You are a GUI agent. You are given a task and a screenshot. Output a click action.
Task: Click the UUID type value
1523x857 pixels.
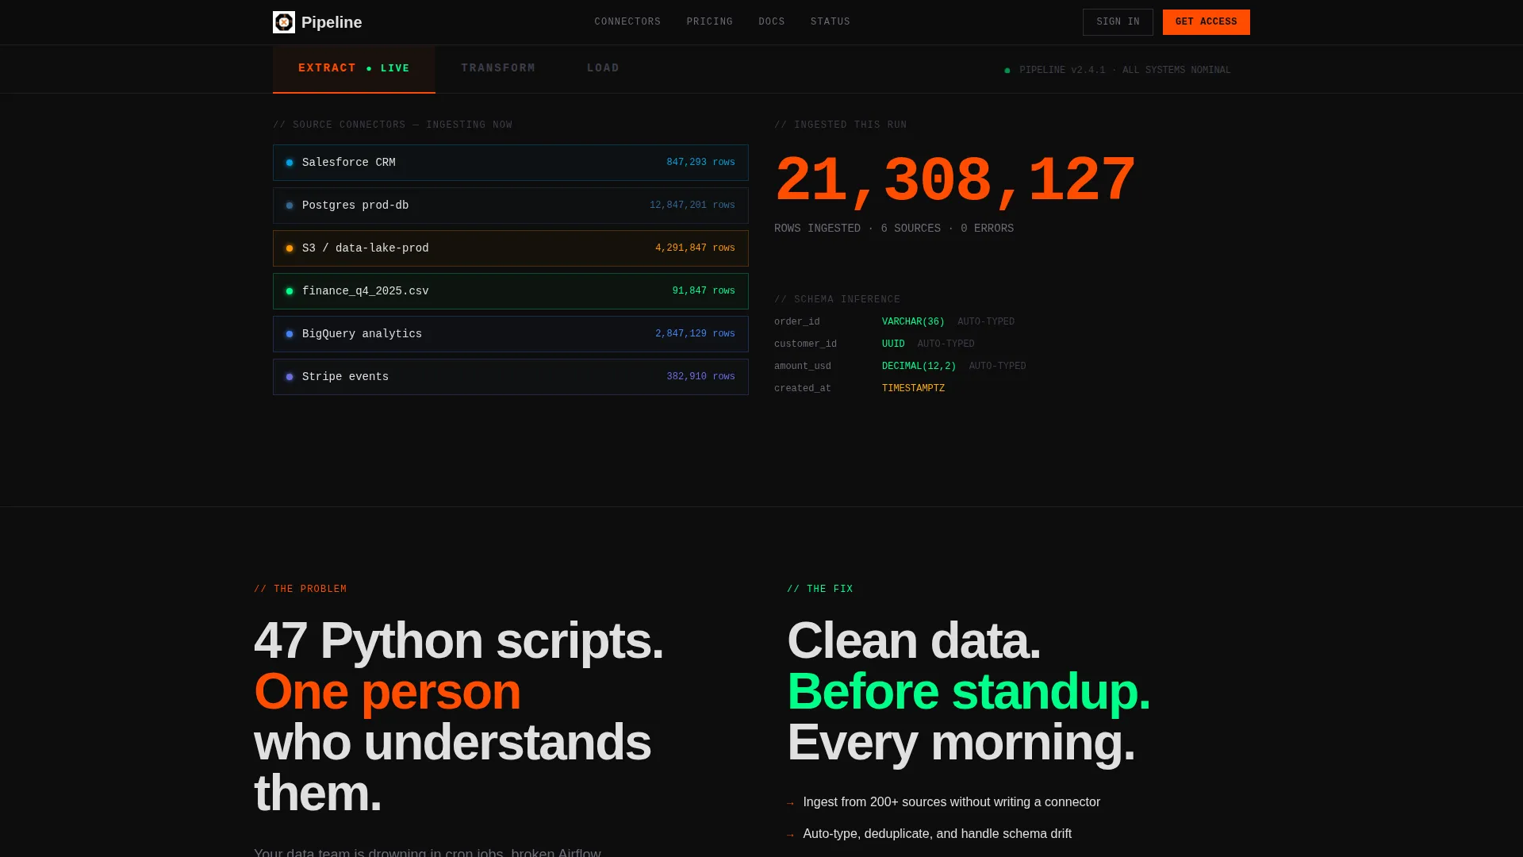pyautogui.click(x=893, y=344)
